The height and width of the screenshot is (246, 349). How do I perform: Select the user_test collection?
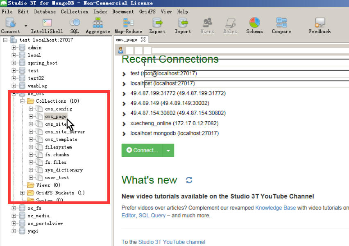[x=57, y=178]
